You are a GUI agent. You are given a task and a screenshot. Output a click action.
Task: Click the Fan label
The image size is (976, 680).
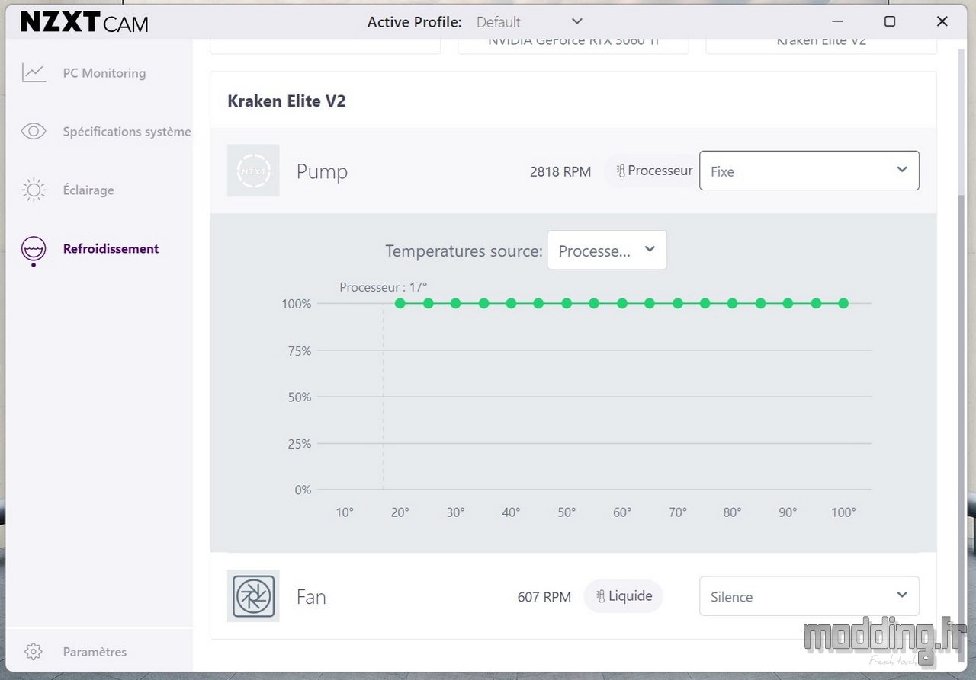coord(311,596)
